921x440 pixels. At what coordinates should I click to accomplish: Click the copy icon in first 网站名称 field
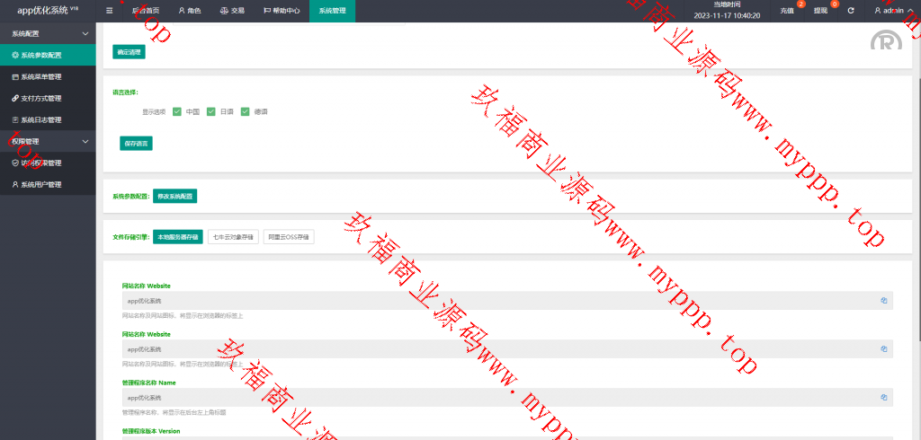click(x=884, y=301)
